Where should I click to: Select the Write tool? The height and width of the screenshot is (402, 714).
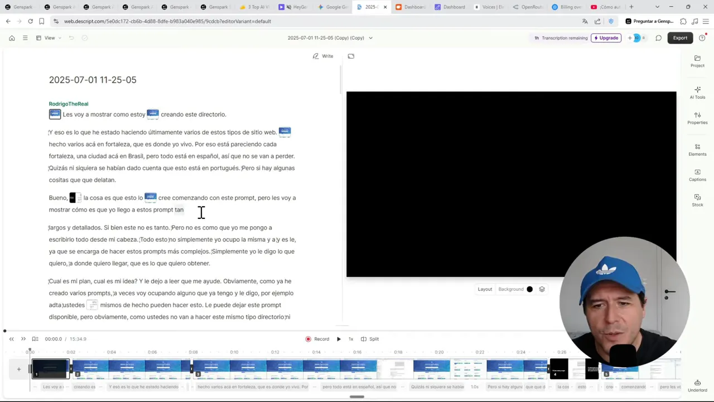click(x=324, y=56)
